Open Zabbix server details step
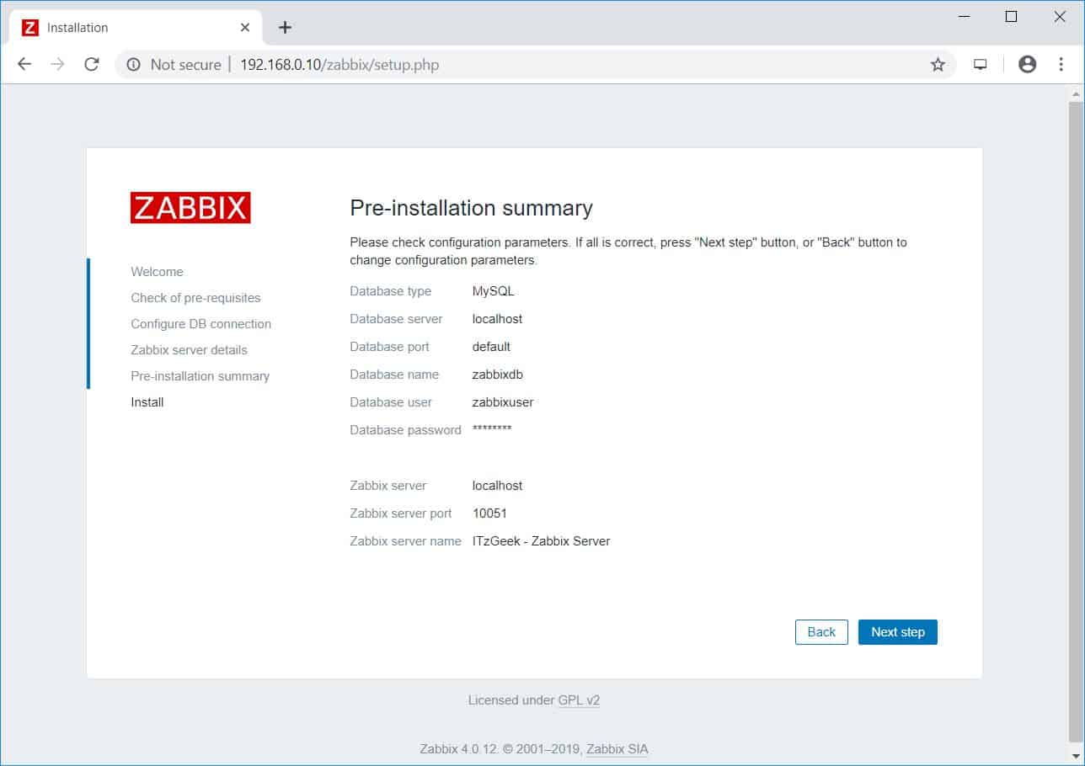Screen dimensions: 1085x766 pos(189,350)
